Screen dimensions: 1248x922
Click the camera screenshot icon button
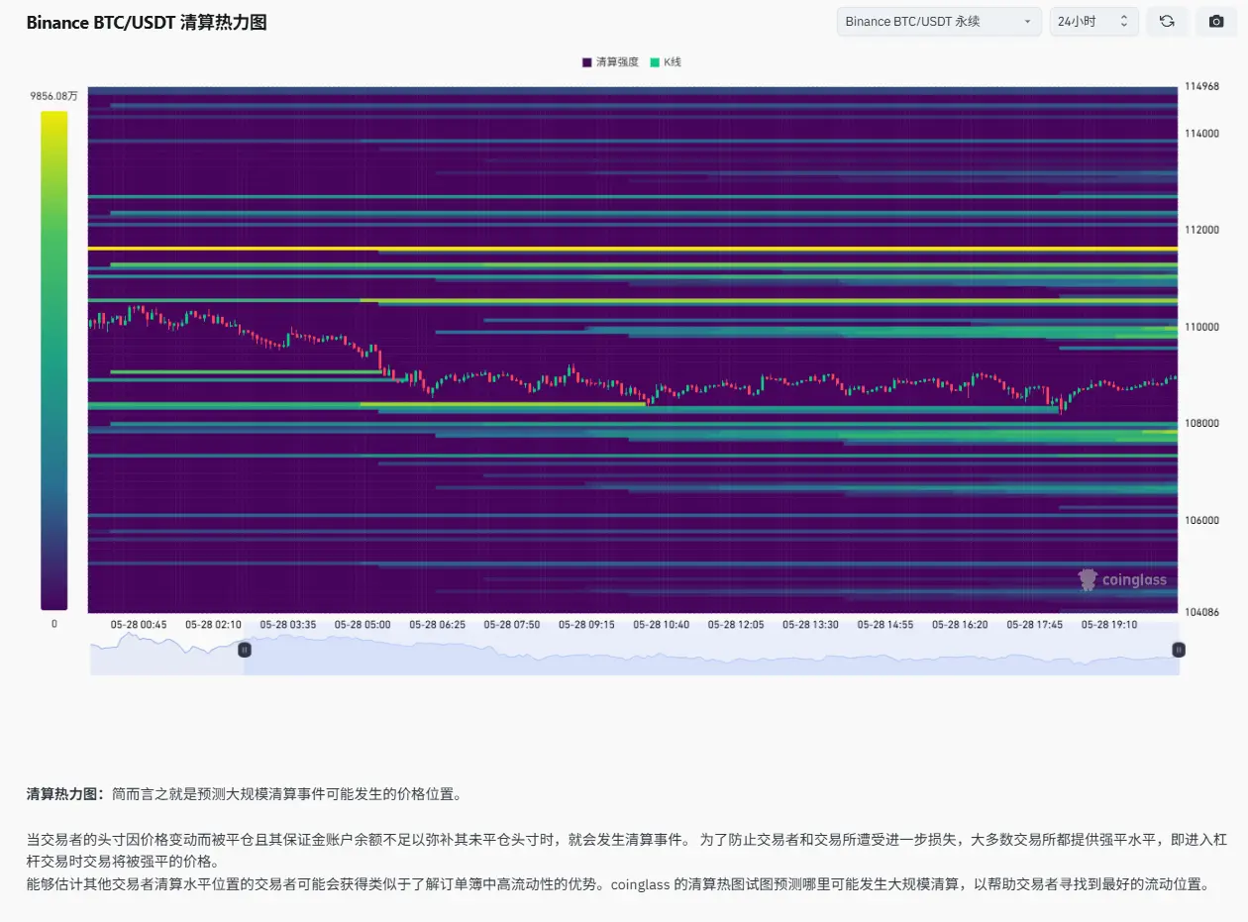[1216, 21]
